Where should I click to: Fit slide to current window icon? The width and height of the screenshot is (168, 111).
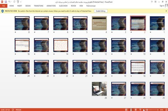(166, 110)
